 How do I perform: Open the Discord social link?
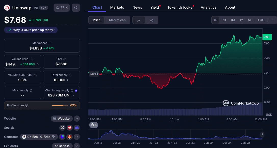pos(77,128)
